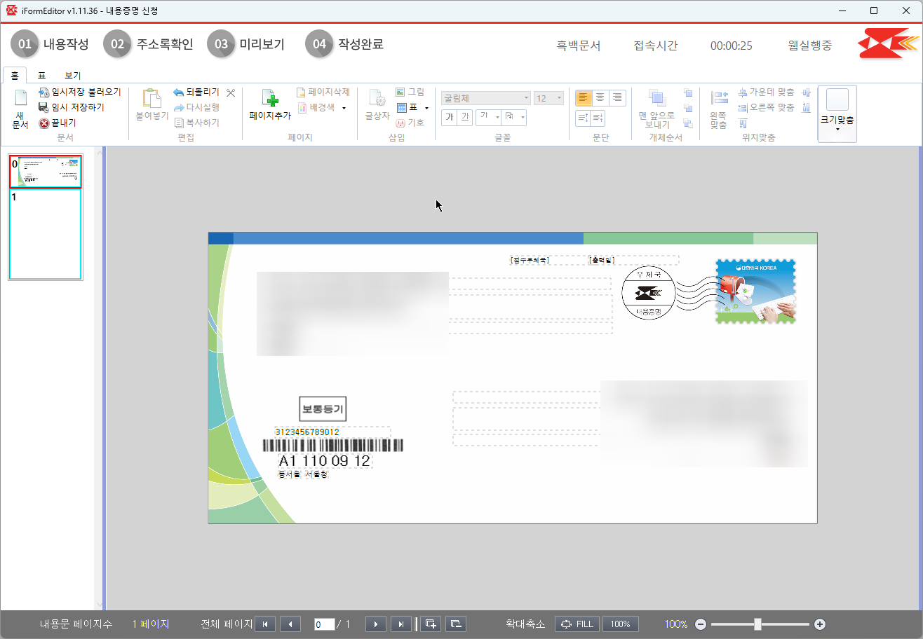Go to step 04 작성완료
The height and width of the screenshot is (639, 923).
pos(345,44)
